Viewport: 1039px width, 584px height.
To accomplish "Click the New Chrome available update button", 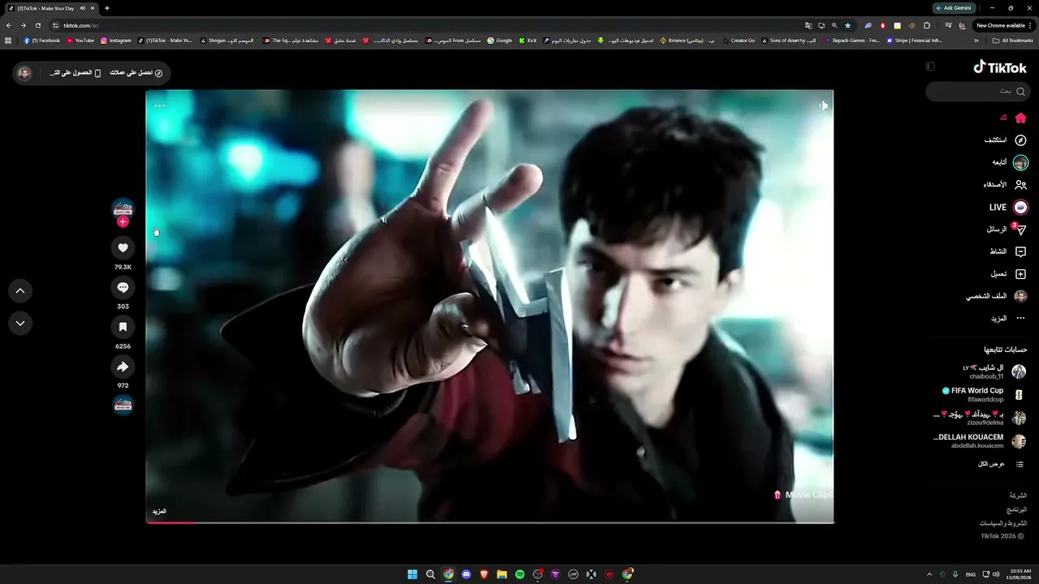I will pyautogui.click(x=1004, y=25).
